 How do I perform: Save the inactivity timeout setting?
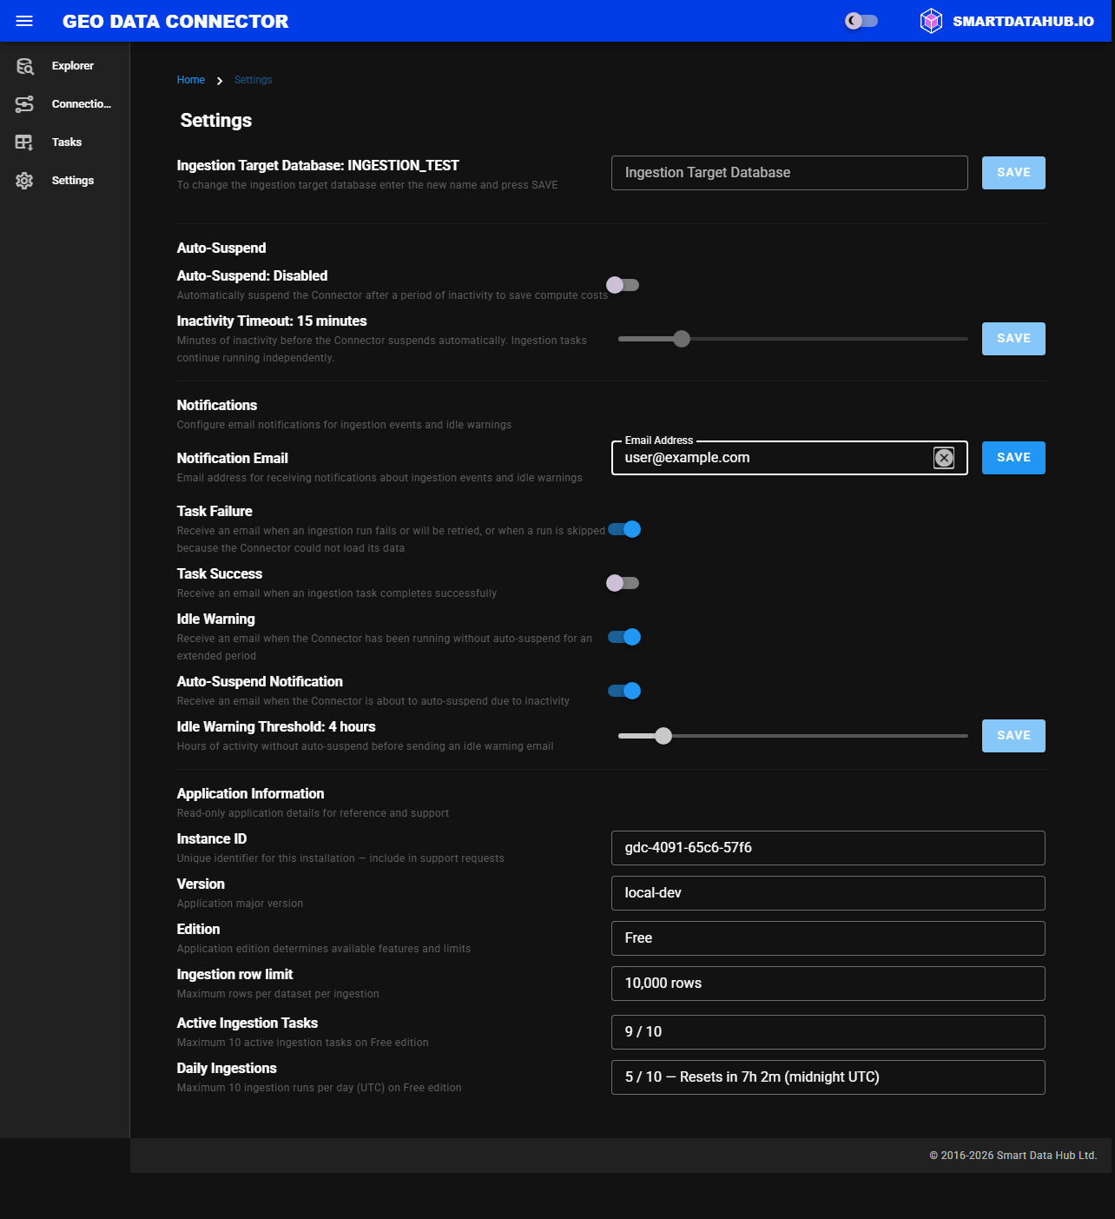pyautogui.click(x=1013, y=339)
